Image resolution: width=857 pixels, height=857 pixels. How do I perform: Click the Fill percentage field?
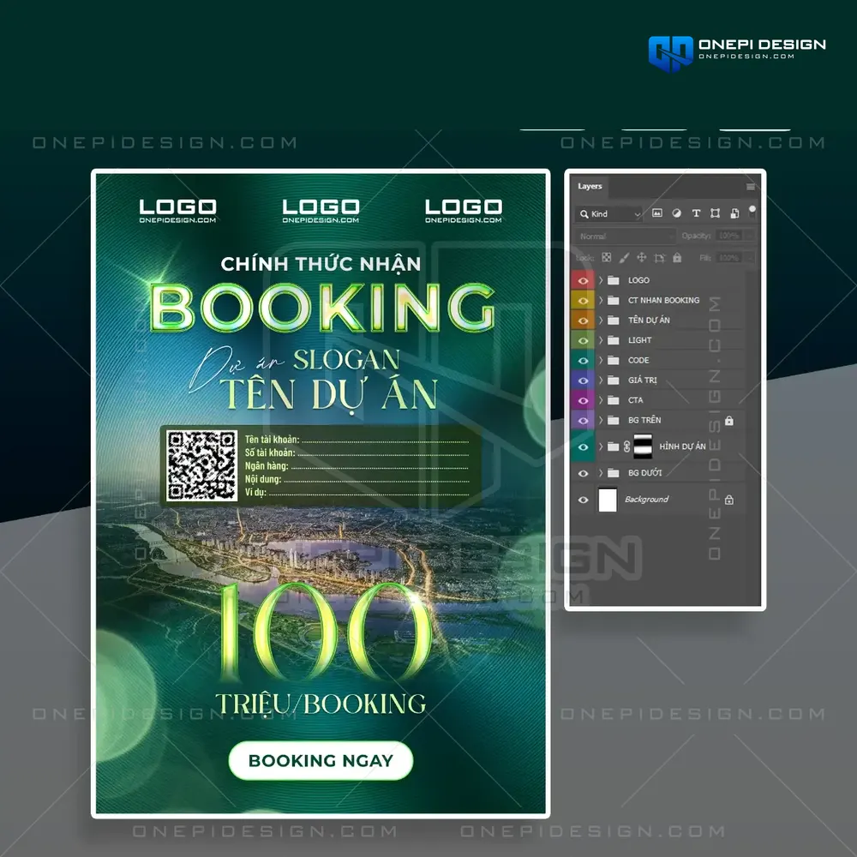click(729, 257)
